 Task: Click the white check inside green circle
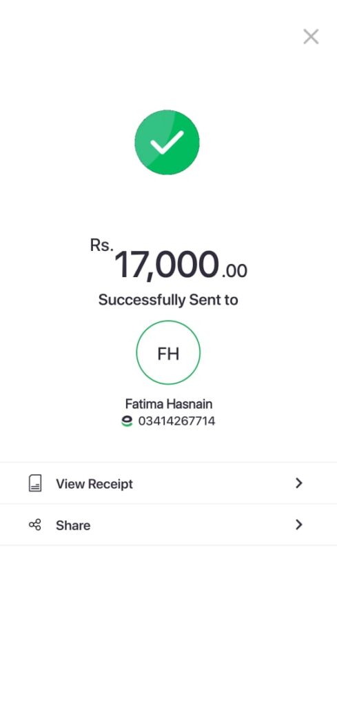(167, 142)
